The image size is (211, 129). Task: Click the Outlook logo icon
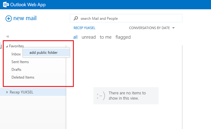[x=6, y=5]
